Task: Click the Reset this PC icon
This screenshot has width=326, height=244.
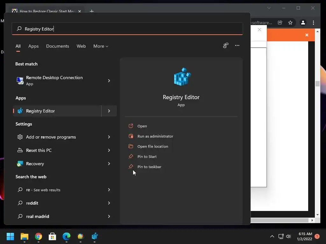Action: tap(20, 150)
